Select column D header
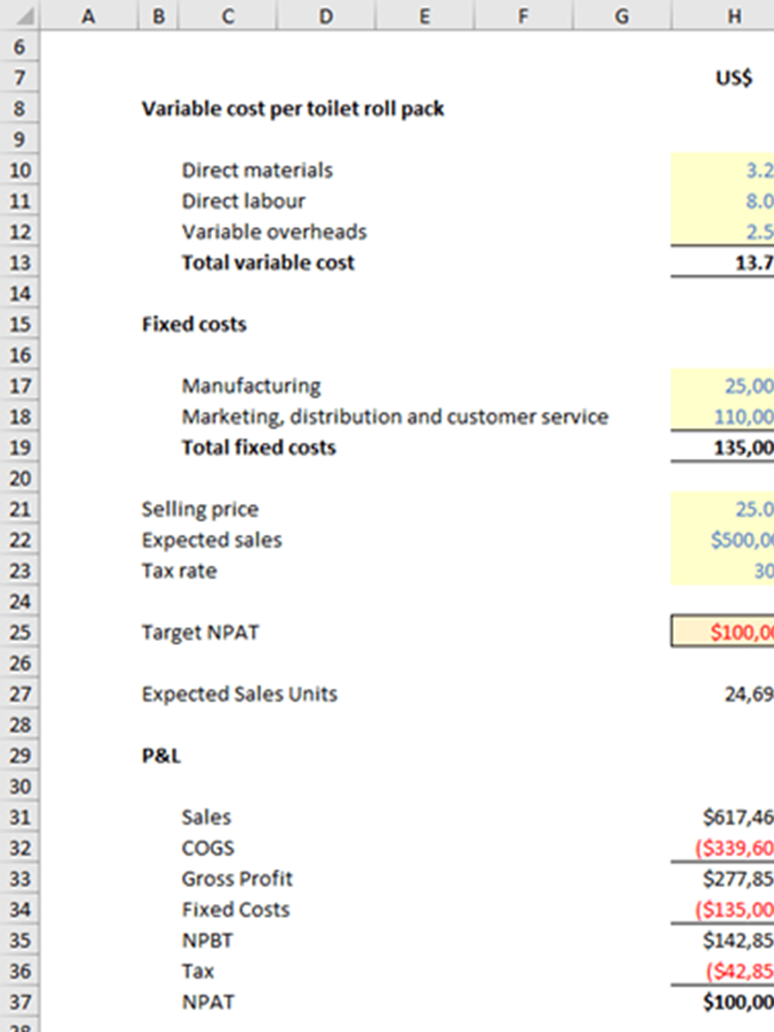774x1032 pixels. pyautogui.click(x=326, y=16)
